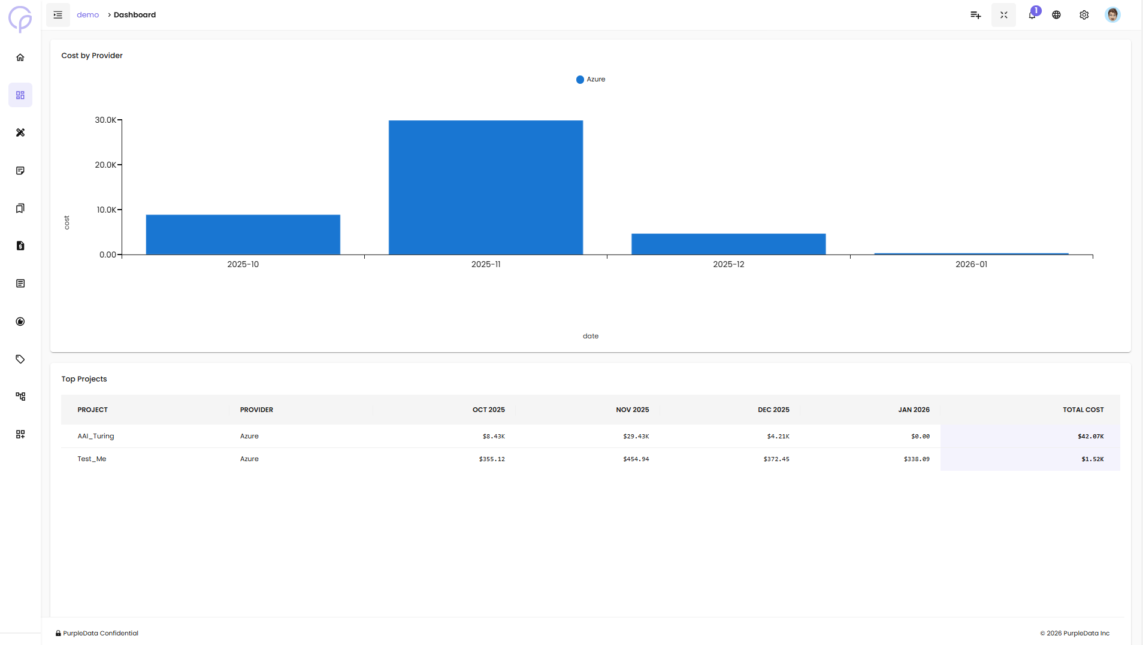1143x645 pixels.
Task: Click the notifications bell icon
Action: click(x=1032, y=15)
